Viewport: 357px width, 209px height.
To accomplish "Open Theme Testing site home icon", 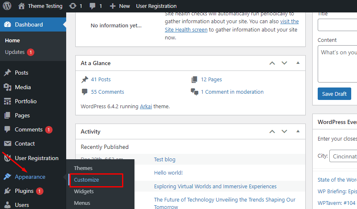I will [22, 6].
